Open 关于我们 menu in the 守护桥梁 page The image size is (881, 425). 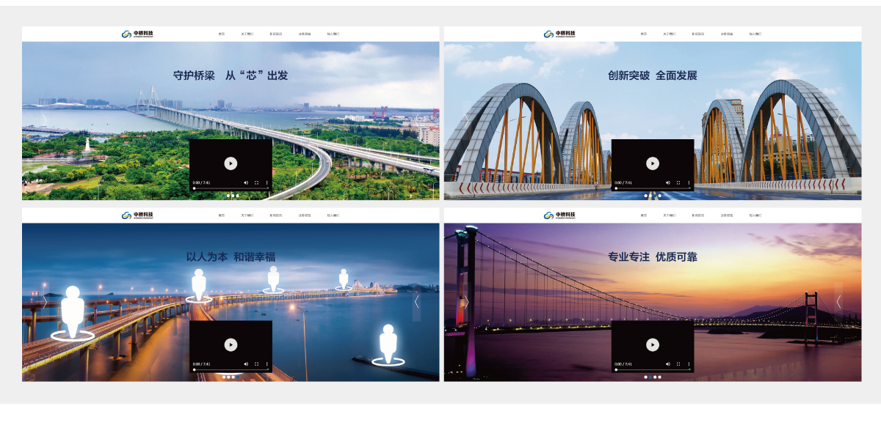[247, 34]
